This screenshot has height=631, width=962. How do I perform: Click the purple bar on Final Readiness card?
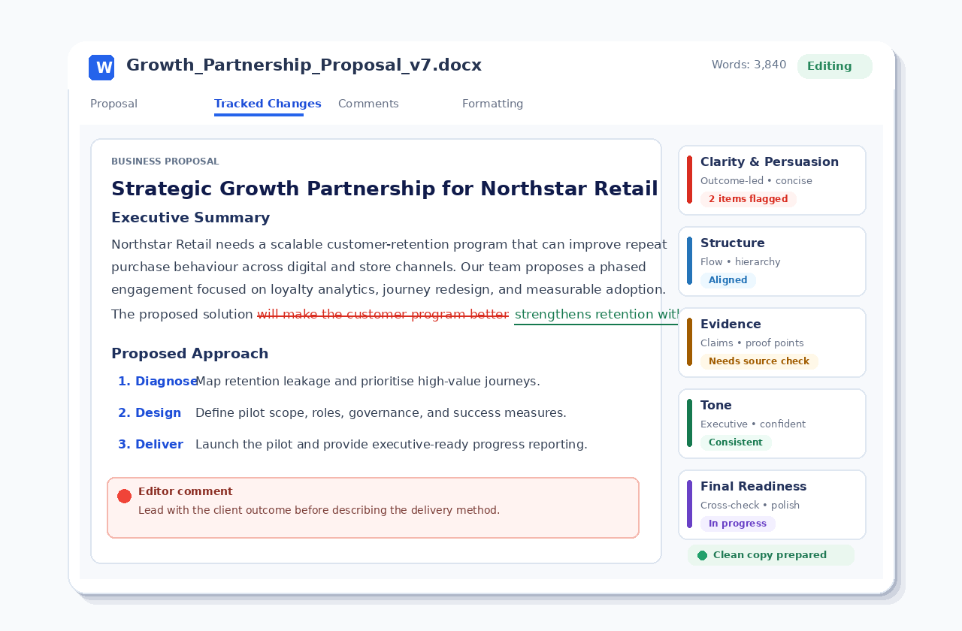point(689,504)
